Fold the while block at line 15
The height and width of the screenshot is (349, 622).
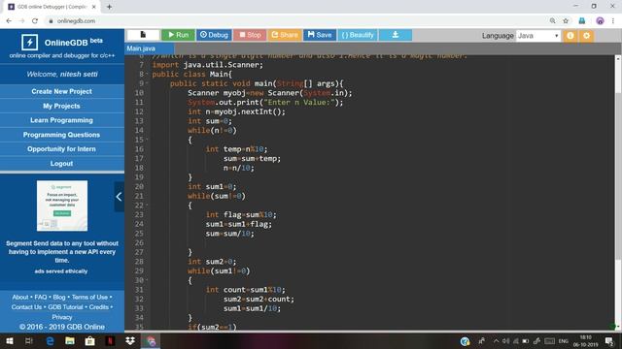(x=147, y=140)
